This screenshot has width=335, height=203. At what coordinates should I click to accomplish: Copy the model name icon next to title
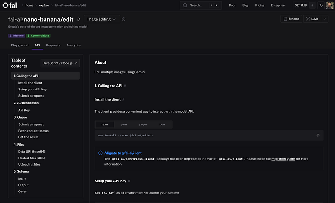pos(78,19)
